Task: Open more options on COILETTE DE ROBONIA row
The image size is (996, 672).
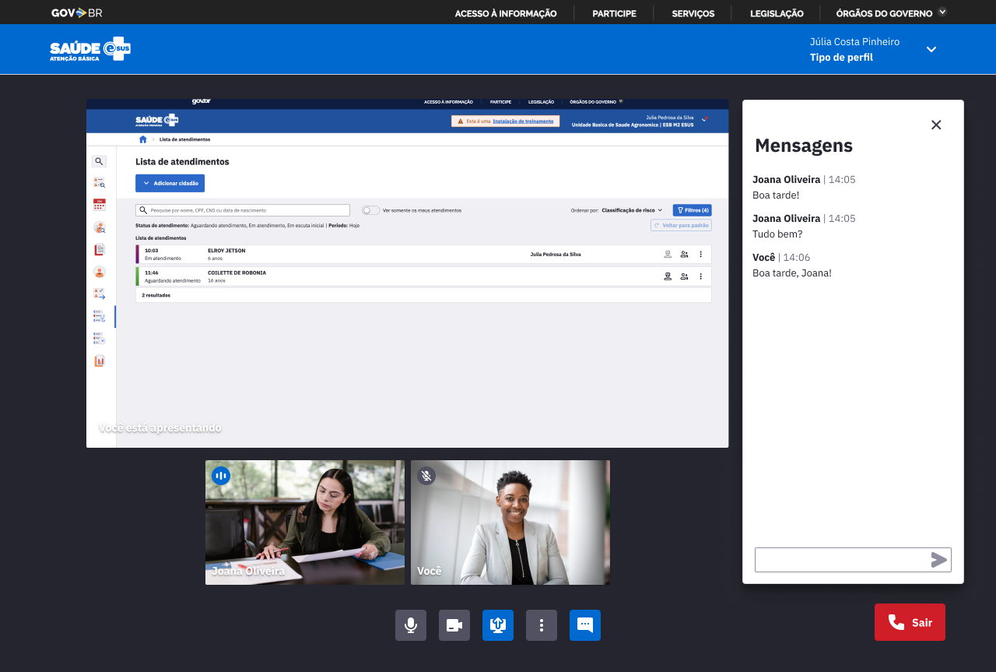Action: (700, 276)
